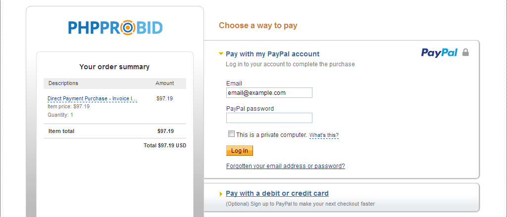Viewport: 507px width, 217px height.
Task: Click the Total $97.19 USD text
Action: pos(164,146)
